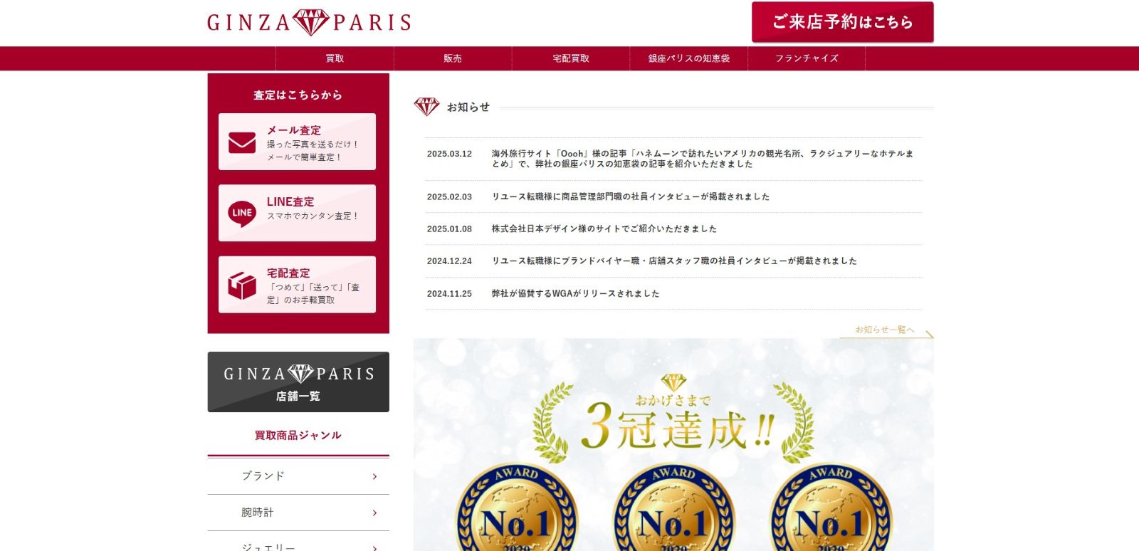The image size is (1139, 551).
Task: Click the 3冠達成 award banner image
Action: tap(673, 445)
